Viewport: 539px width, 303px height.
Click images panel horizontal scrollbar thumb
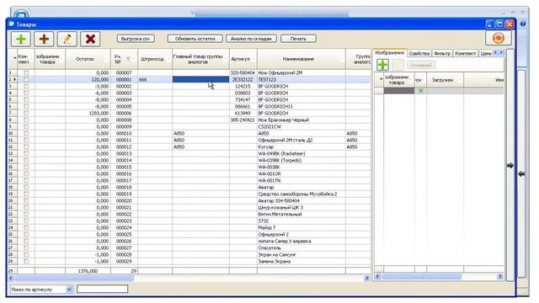pos(421,276)
